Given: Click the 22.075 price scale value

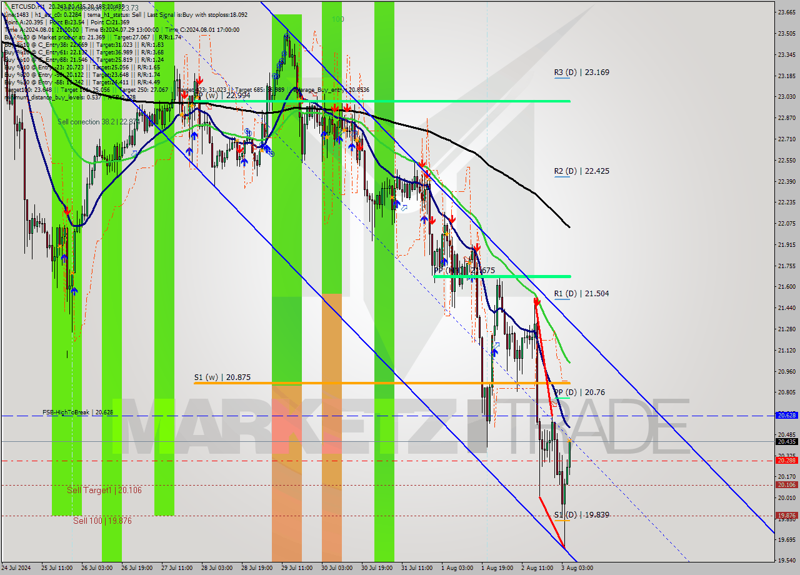Looking at the screenshot, I should click(786, 223).
